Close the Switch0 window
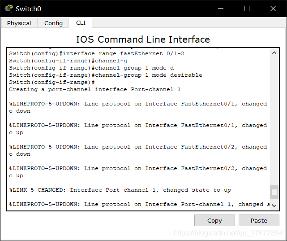 pyautogui.click(x=273, y=9)
